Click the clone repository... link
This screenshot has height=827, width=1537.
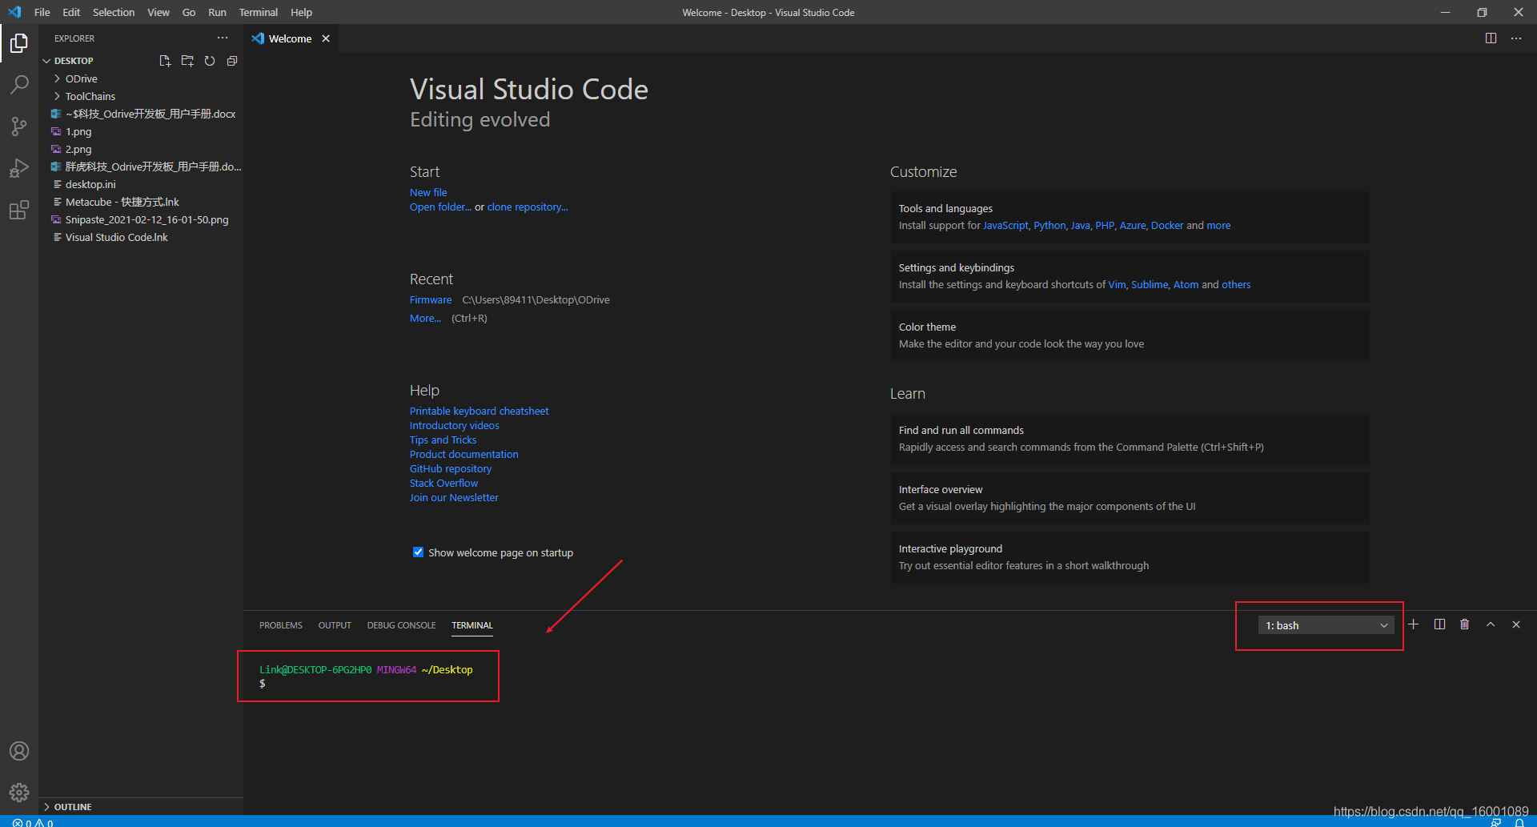(x=528, y=207)
